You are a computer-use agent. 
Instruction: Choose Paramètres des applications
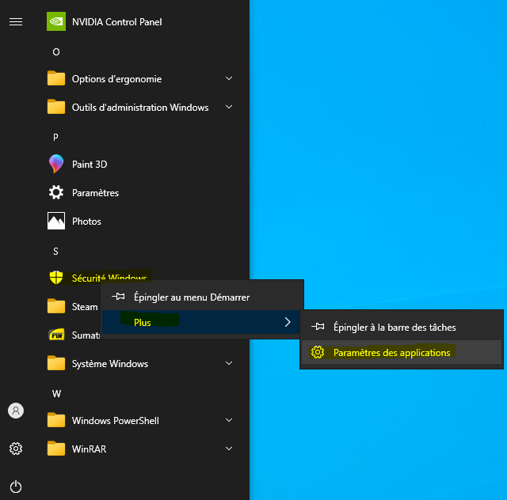pos(402,352)
